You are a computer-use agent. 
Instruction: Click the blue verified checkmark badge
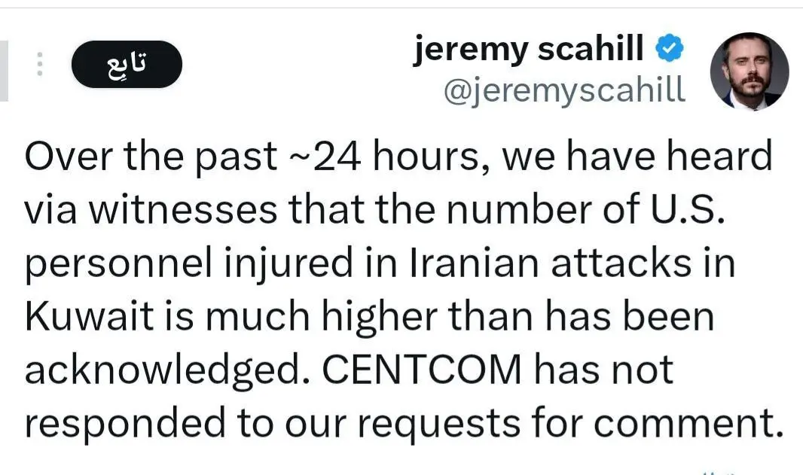(669, 50)
